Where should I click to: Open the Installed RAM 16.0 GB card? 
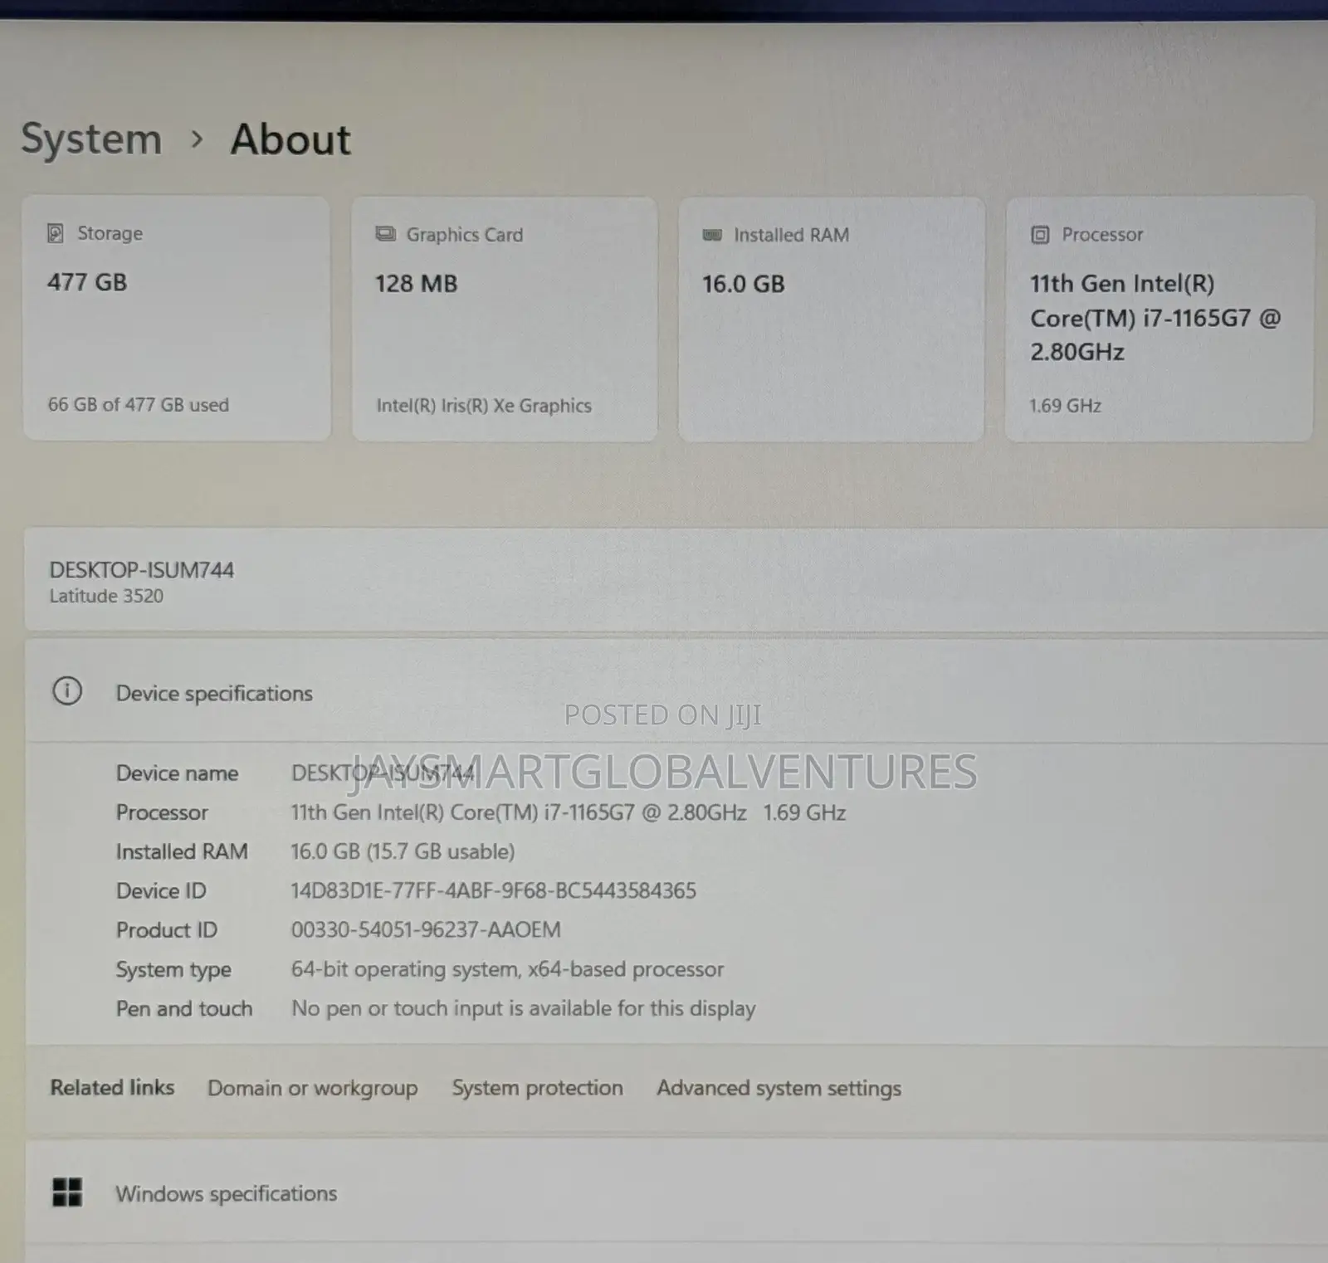tap(831, 319)
